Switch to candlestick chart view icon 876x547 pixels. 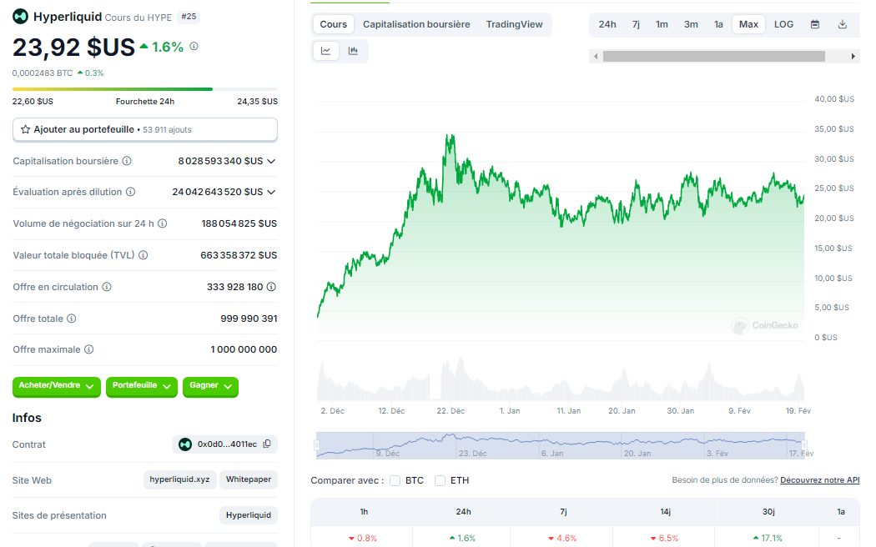[x=353, y=51]
